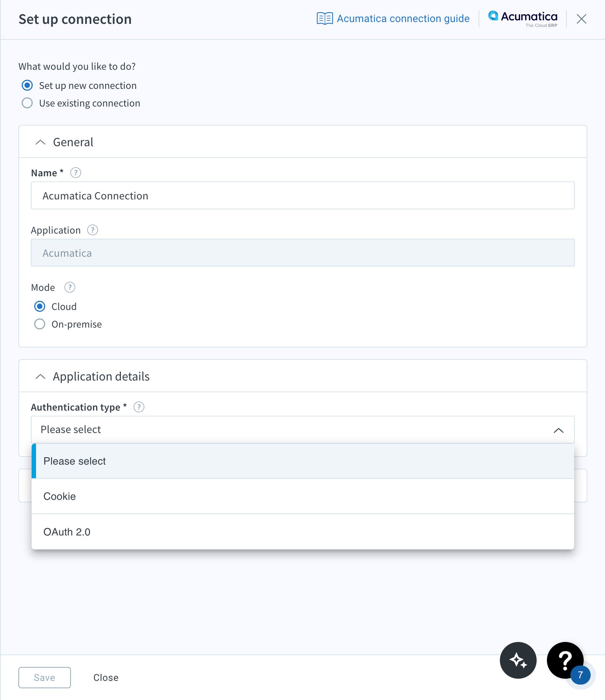Viewport: 605px width, 700px height.
Task: Open the AI sparkle assistant button
Action: click(x=518, y=660)
